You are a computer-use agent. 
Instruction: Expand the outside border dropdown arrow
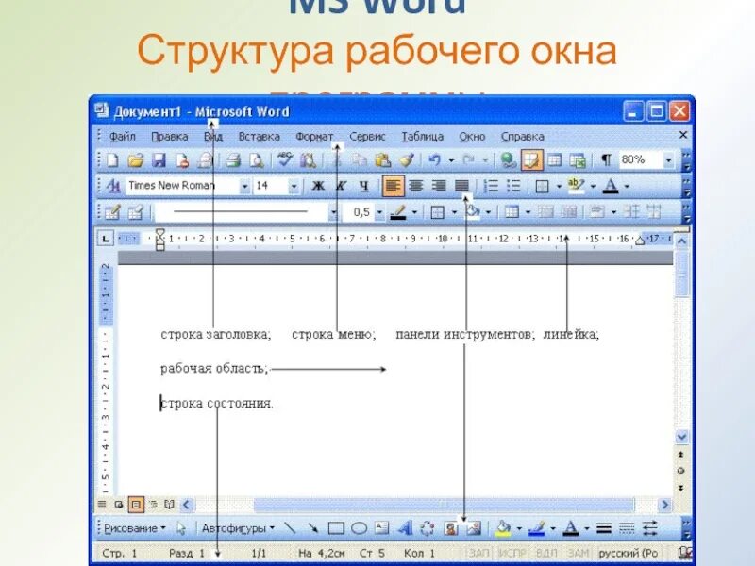(x=559, y=186)
